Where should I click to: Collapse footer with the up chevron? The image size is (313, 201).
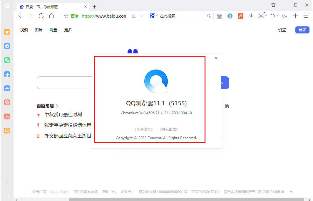291,192
